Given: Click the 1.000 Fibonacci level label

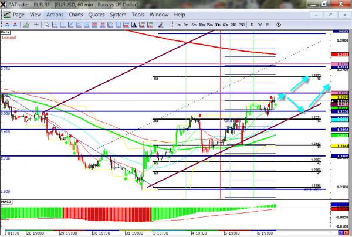Looking at the screenshot, I should (x=5, y=192).
